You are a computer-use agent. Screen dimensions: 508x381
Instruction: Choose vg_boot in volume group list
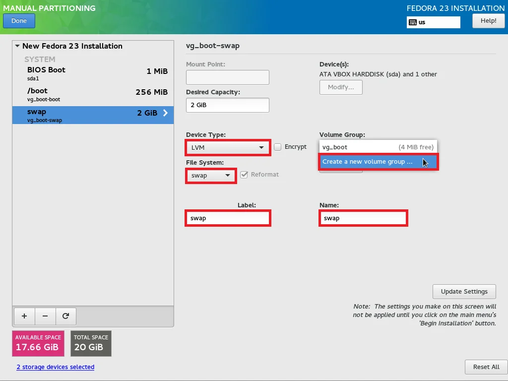(378, 147)
